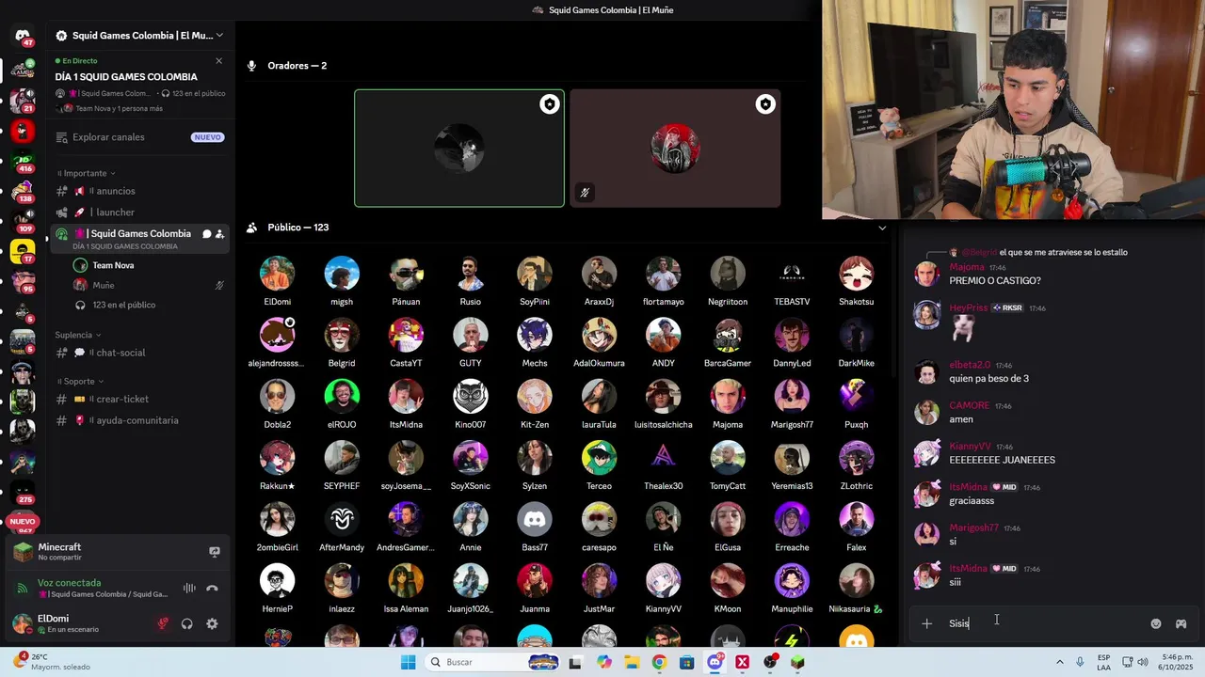Open apps launcher icon in chat box
The image size is (1205, 677).
[1181, 623]
